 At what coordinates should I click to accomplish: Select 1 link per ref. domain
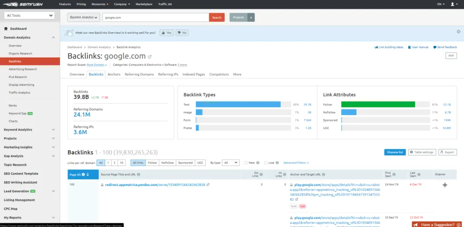[108, 163]
